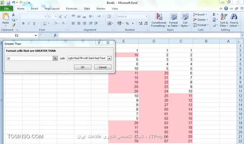This screenshot has width=244, height=144.
Task: Click the Font Color A icon
Action: 63,23
